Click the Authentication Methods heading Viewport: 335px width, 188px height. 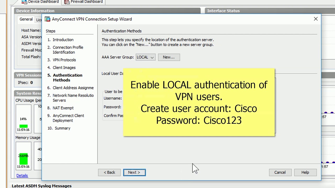coord(121,31)
